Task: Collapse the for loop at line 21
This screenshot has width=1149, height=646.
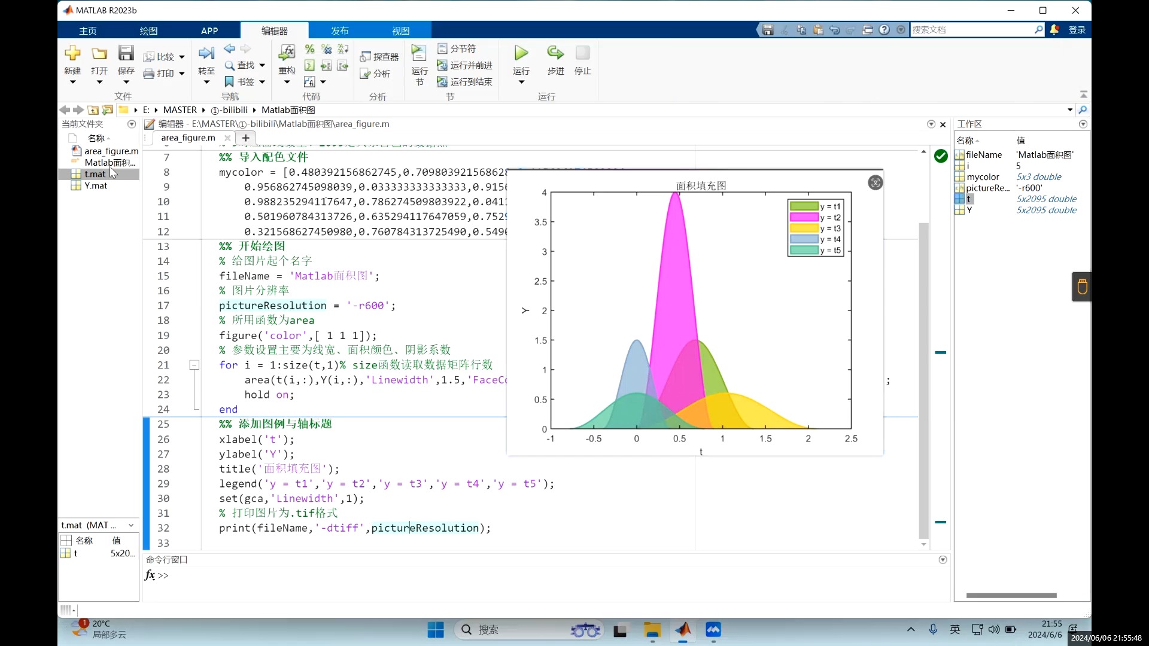Action: point(194,365)
